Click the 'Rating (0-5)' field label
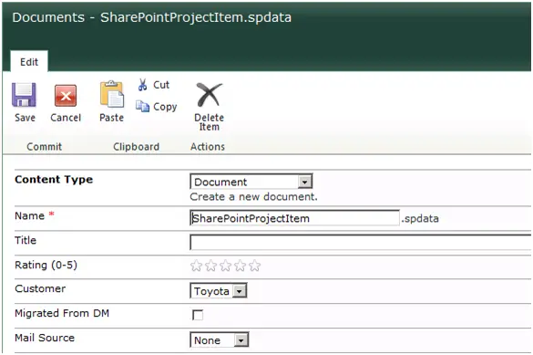Viewport: 533px width, 355px height. [46, 265]
